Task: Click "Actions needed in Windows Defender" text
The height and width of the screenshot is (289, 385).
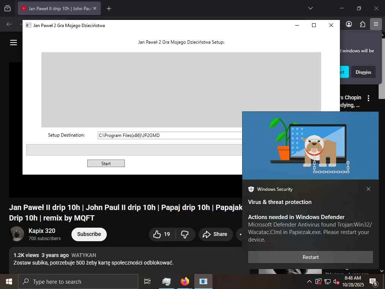Action: (296, 217)
